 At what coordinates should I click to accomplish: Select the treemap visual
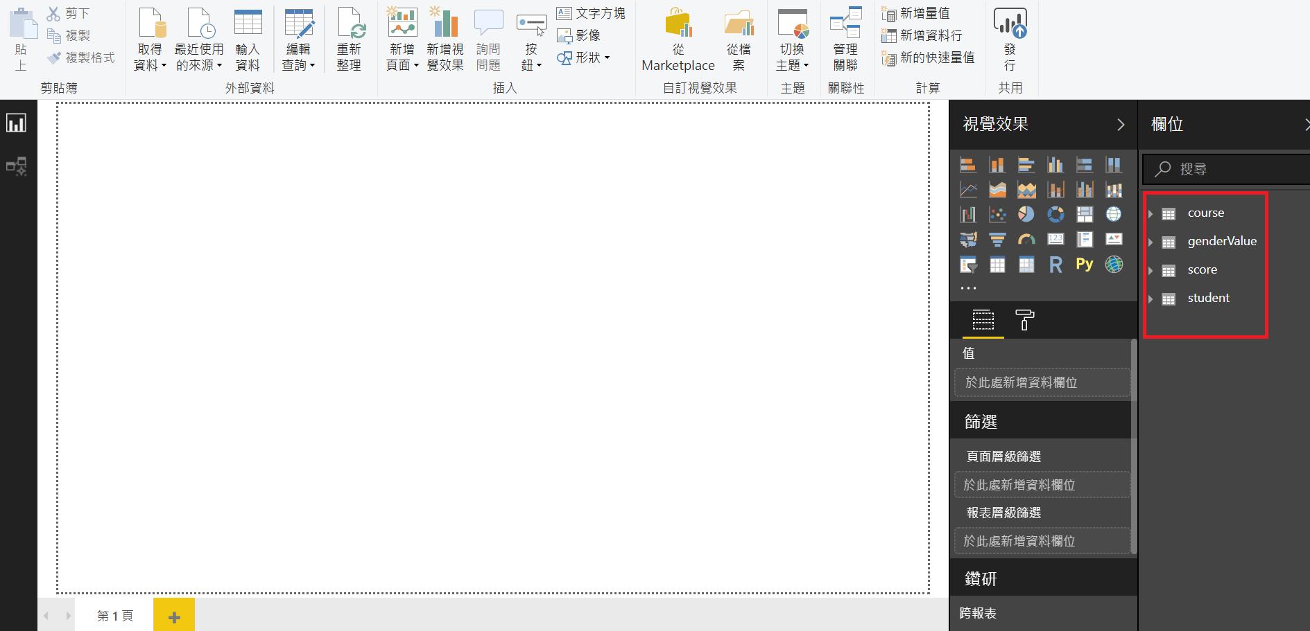tap(1085, 215)
